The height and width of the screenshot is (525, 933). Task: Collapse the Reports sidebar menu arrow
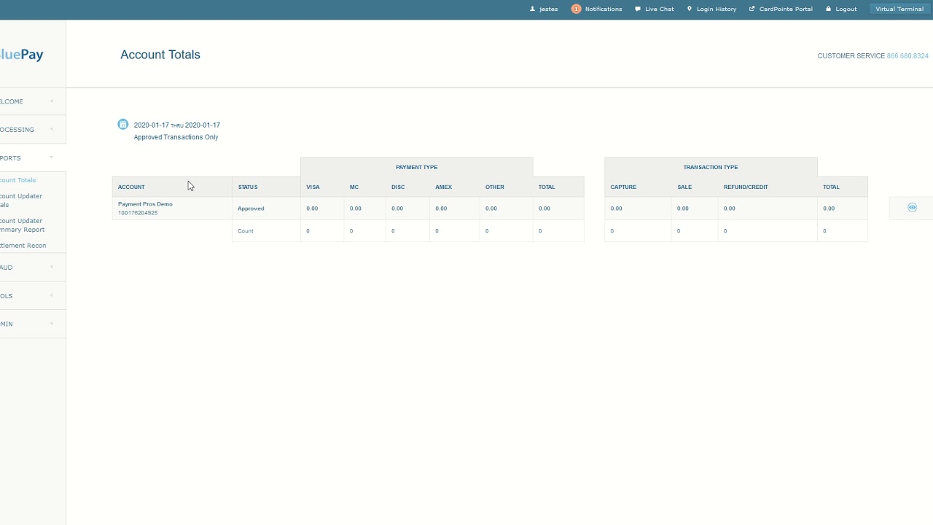[x=52, y=157]
